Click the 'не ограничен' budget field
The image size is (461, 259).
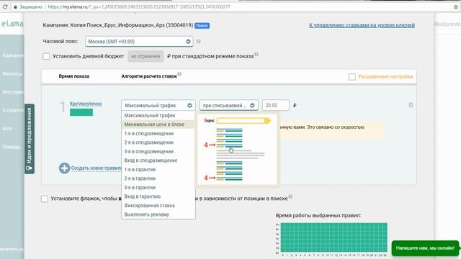[146, 56]
